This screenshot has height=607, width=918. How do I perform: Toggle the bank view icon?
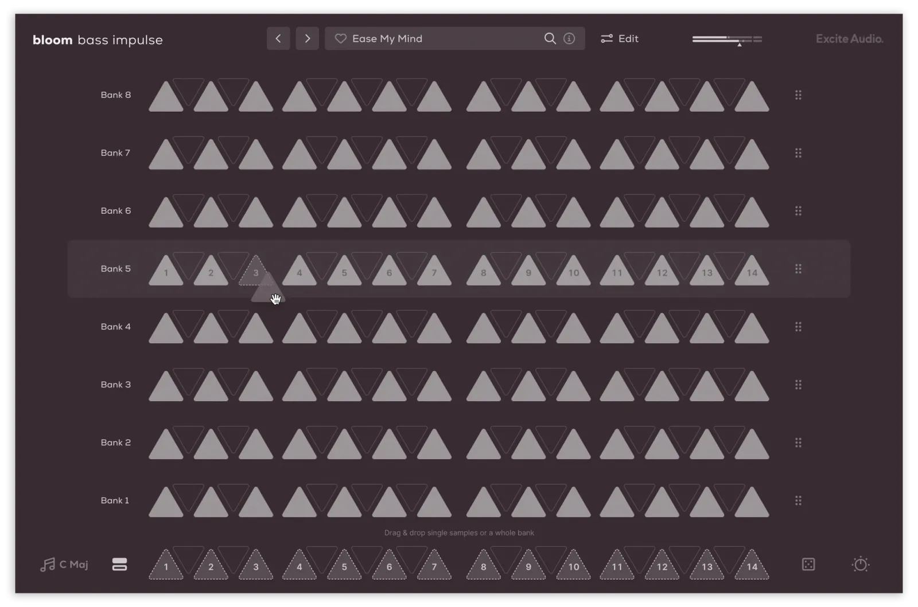pos(119,565)
